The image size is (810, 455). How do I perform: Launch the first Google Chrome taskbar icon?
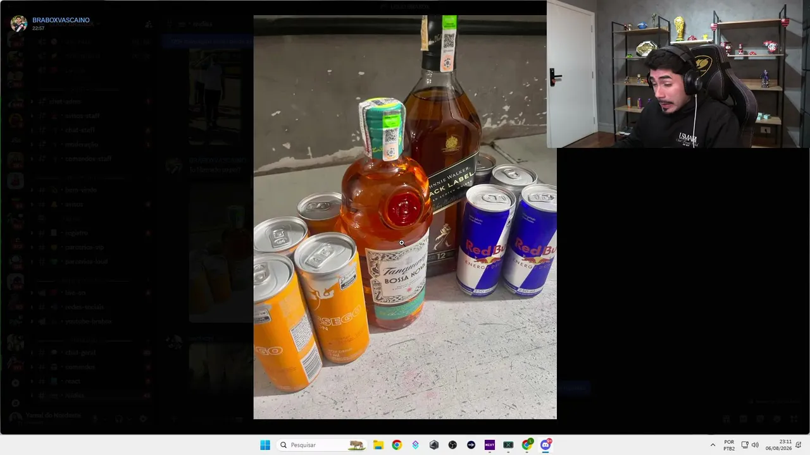397,445
